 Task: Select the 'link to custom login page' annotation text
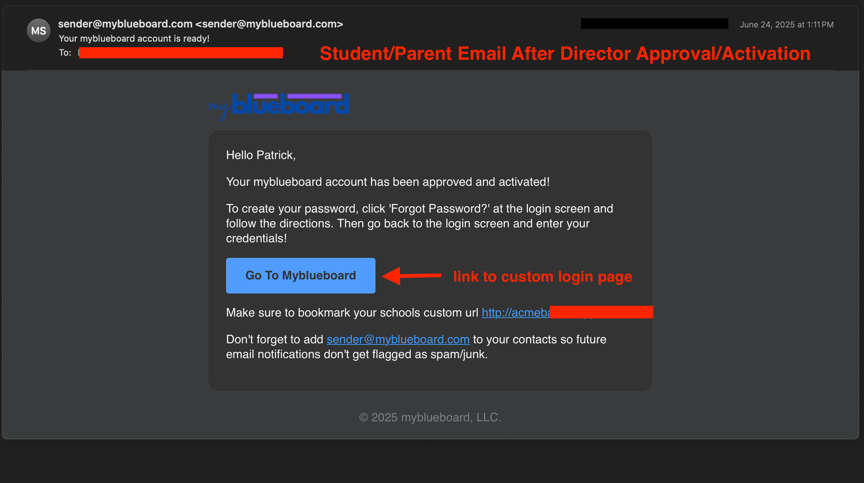click(x=543, y=277)
